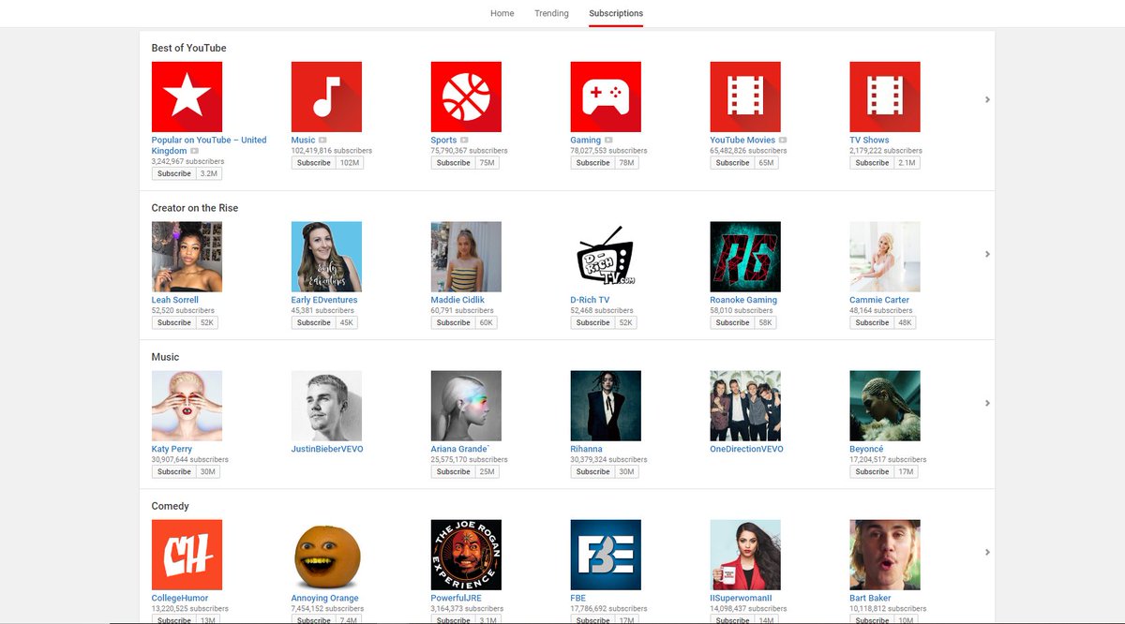Subscribe to Katy Perry
1125x624 pixels.
pyautogui.click(x=173, y=471)
